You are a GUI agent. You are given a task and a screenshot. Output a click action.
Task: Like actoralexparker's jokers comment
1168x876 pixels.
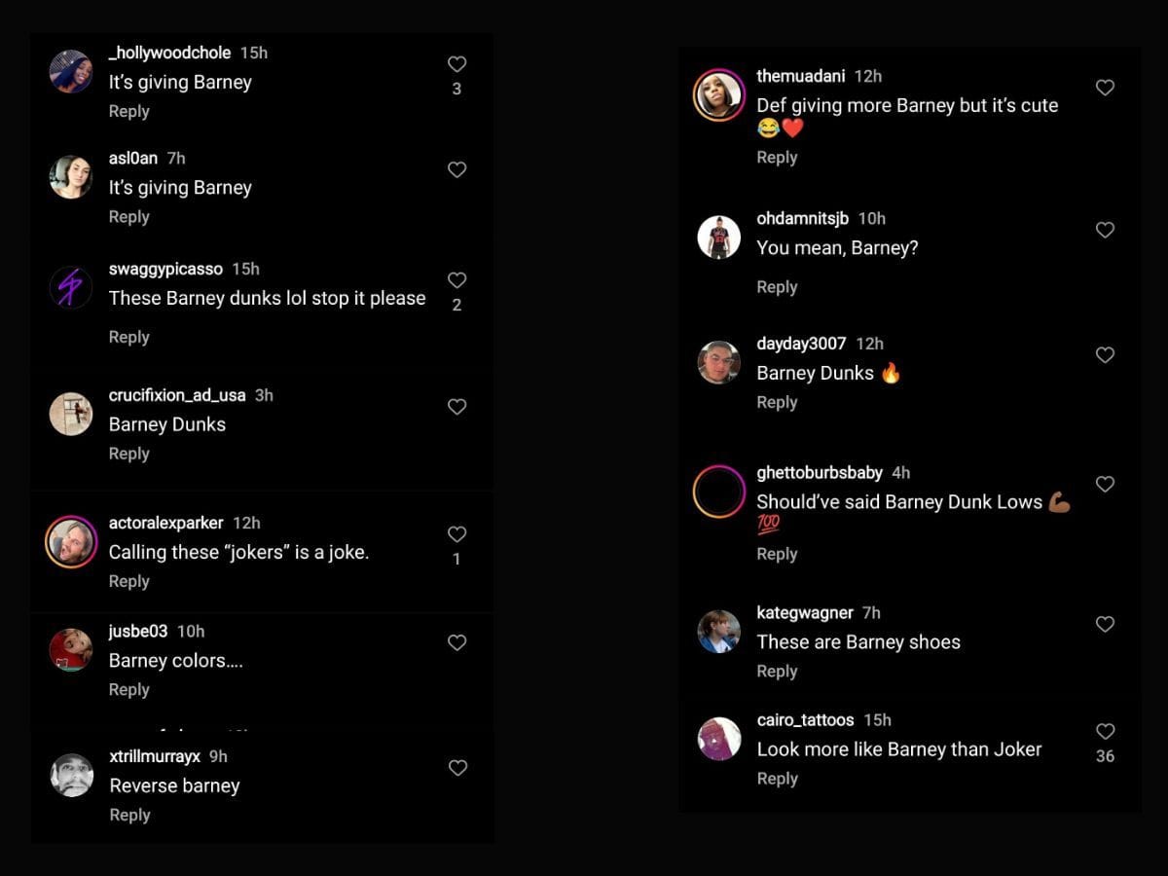456,534
